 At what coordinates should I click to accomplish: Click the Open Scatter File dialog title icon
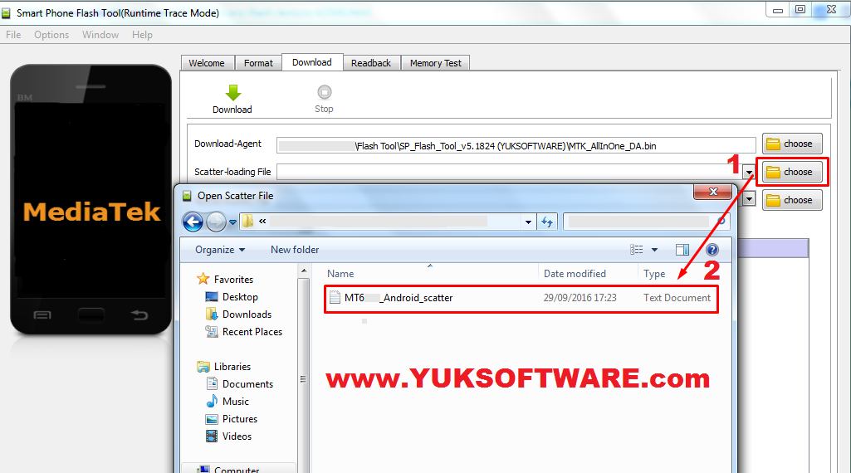(x=188, y=196)
